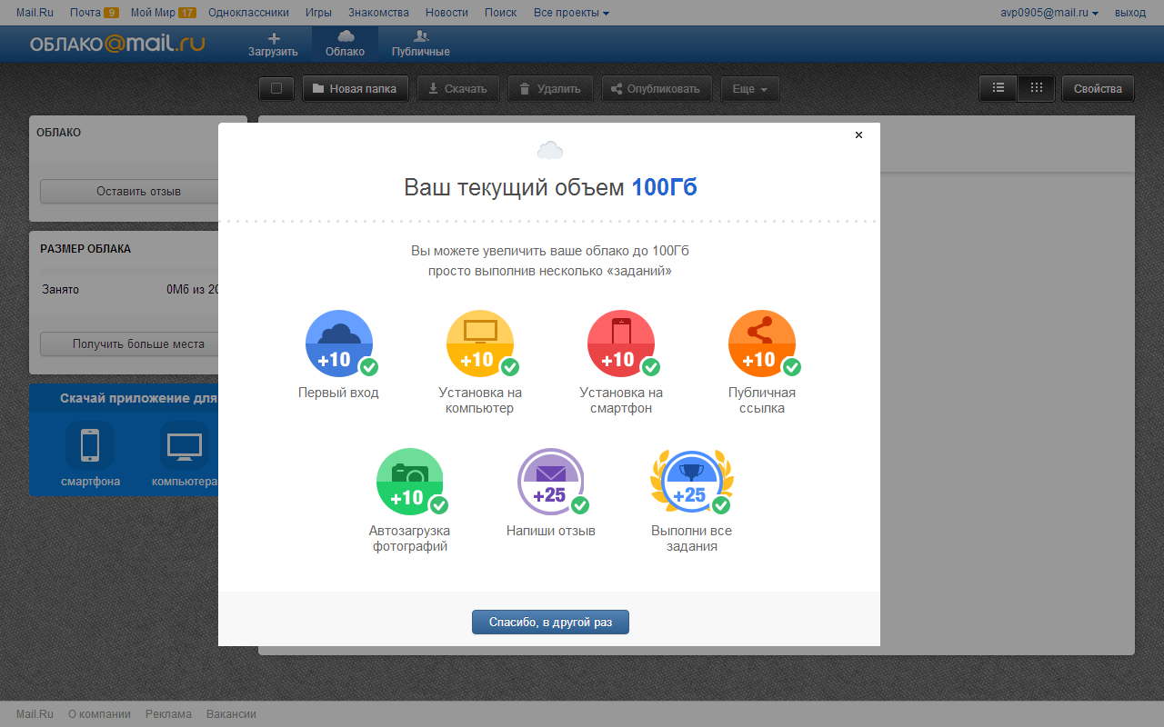Open the avp0905@mail.ru account dropdown

pos(1049,13)
